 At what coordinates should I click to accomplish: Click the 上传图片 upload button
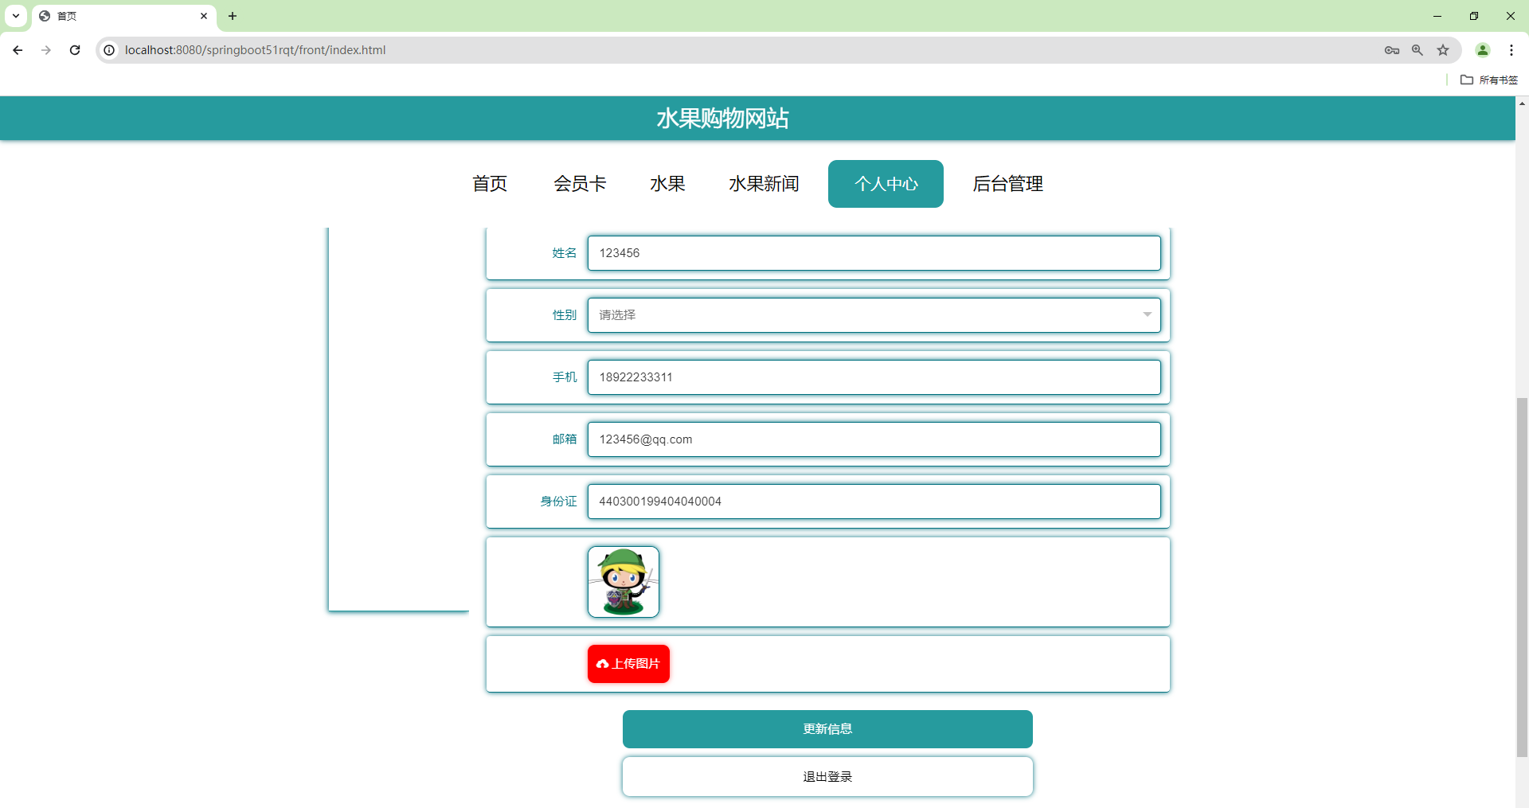click(628, 663)
